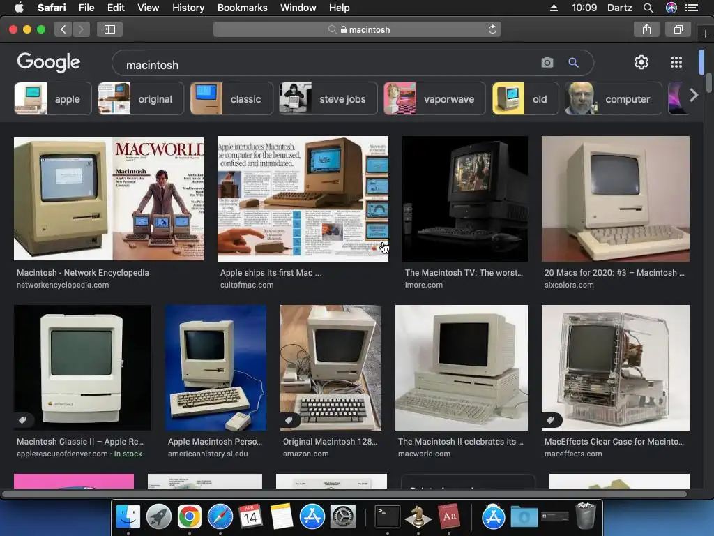Click the blue Google search magnifier icon
This screenshot has height=536, width=714.
tap(573, 62)
